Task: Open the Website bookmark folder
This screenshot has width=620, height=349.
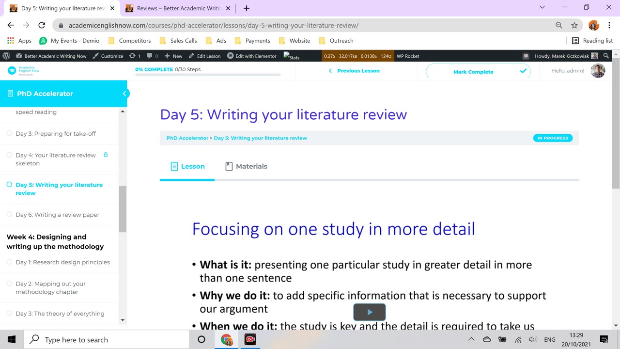Action: (294, 41)
